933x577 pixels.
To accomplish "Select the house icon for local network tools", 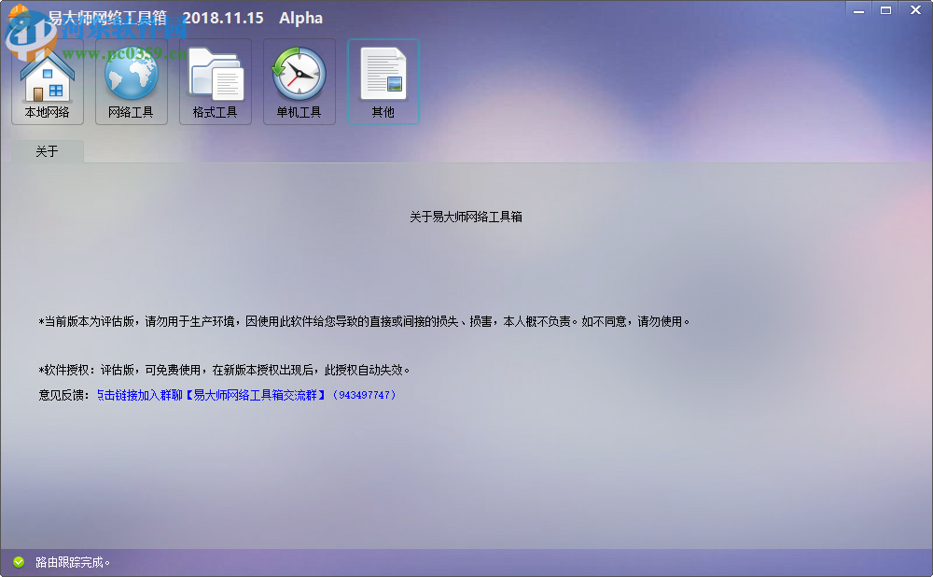I will click(47, 75).
